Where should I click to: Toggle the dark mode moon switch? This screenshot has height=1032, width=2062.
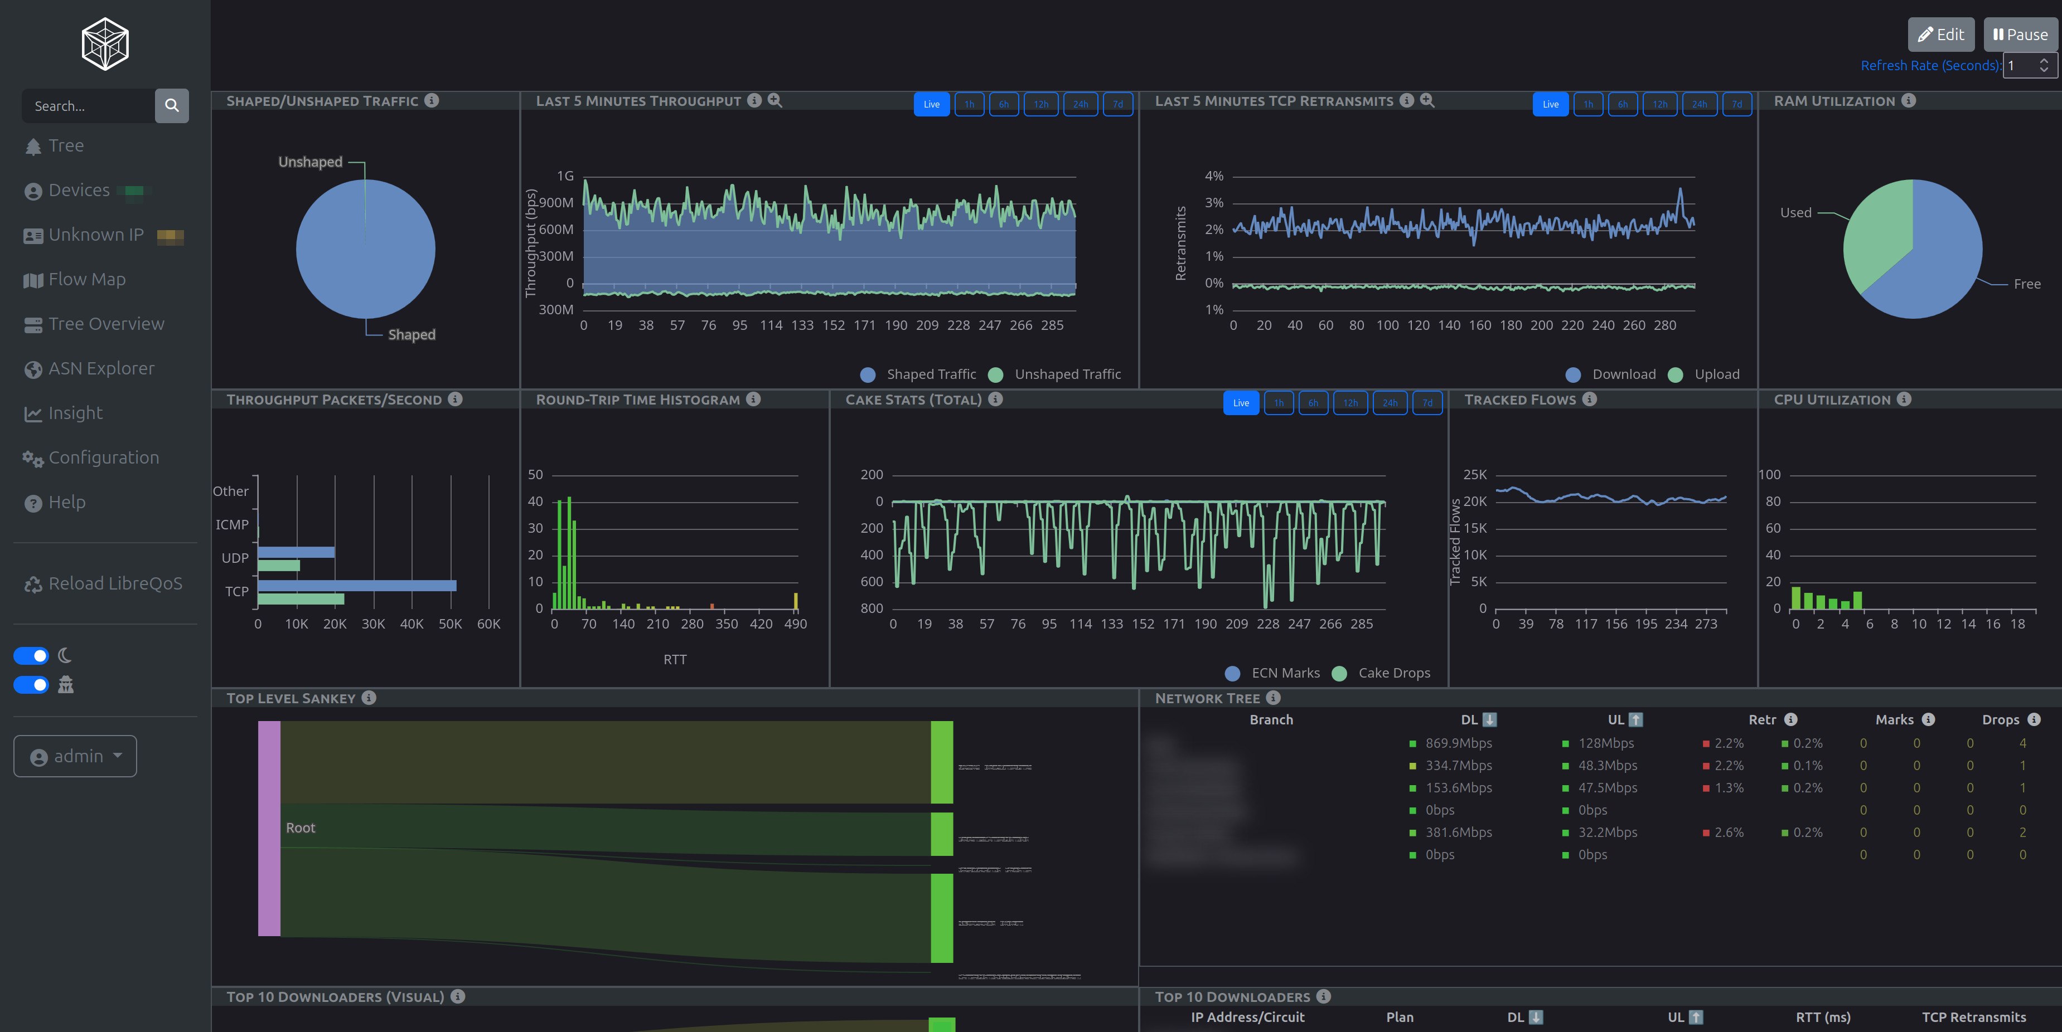pos(31,655)
